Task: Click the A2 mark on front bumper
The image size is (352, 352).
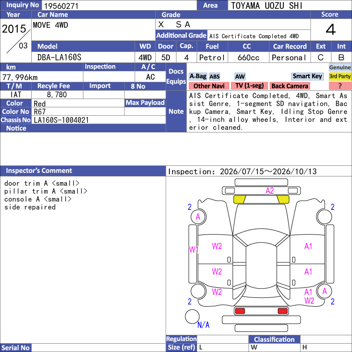Action: [270, 191]
